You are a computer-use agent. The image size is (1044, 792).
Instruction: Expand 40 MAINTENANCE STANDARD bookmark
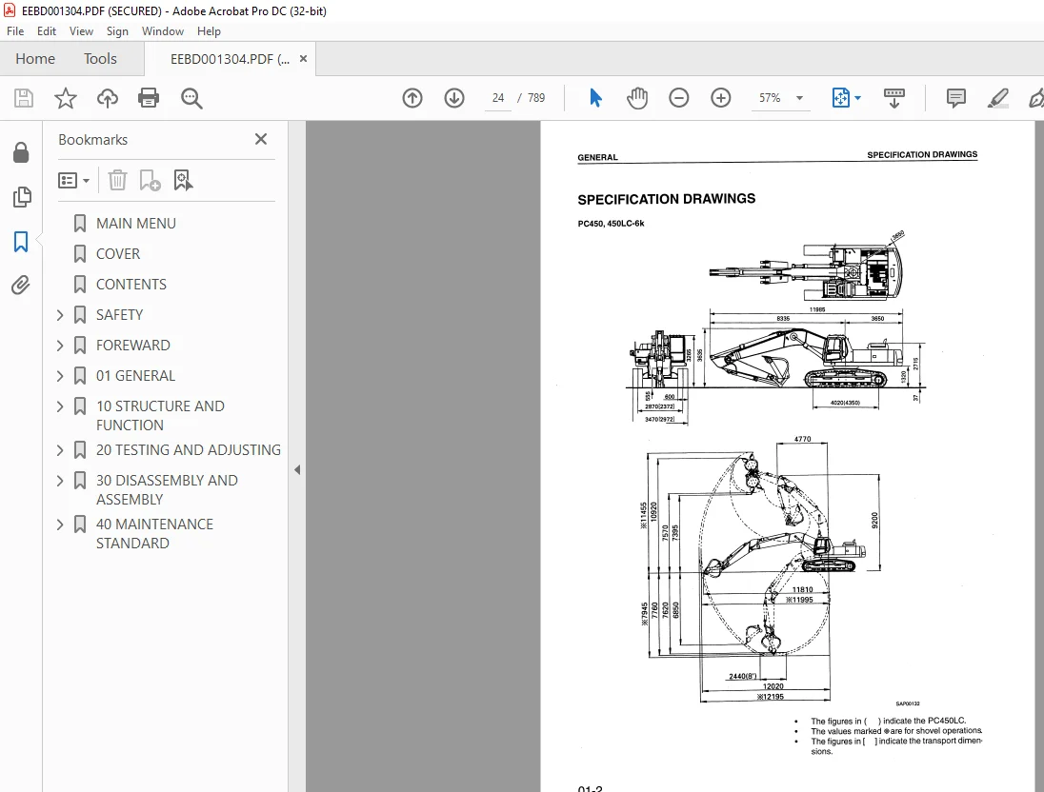60,525
